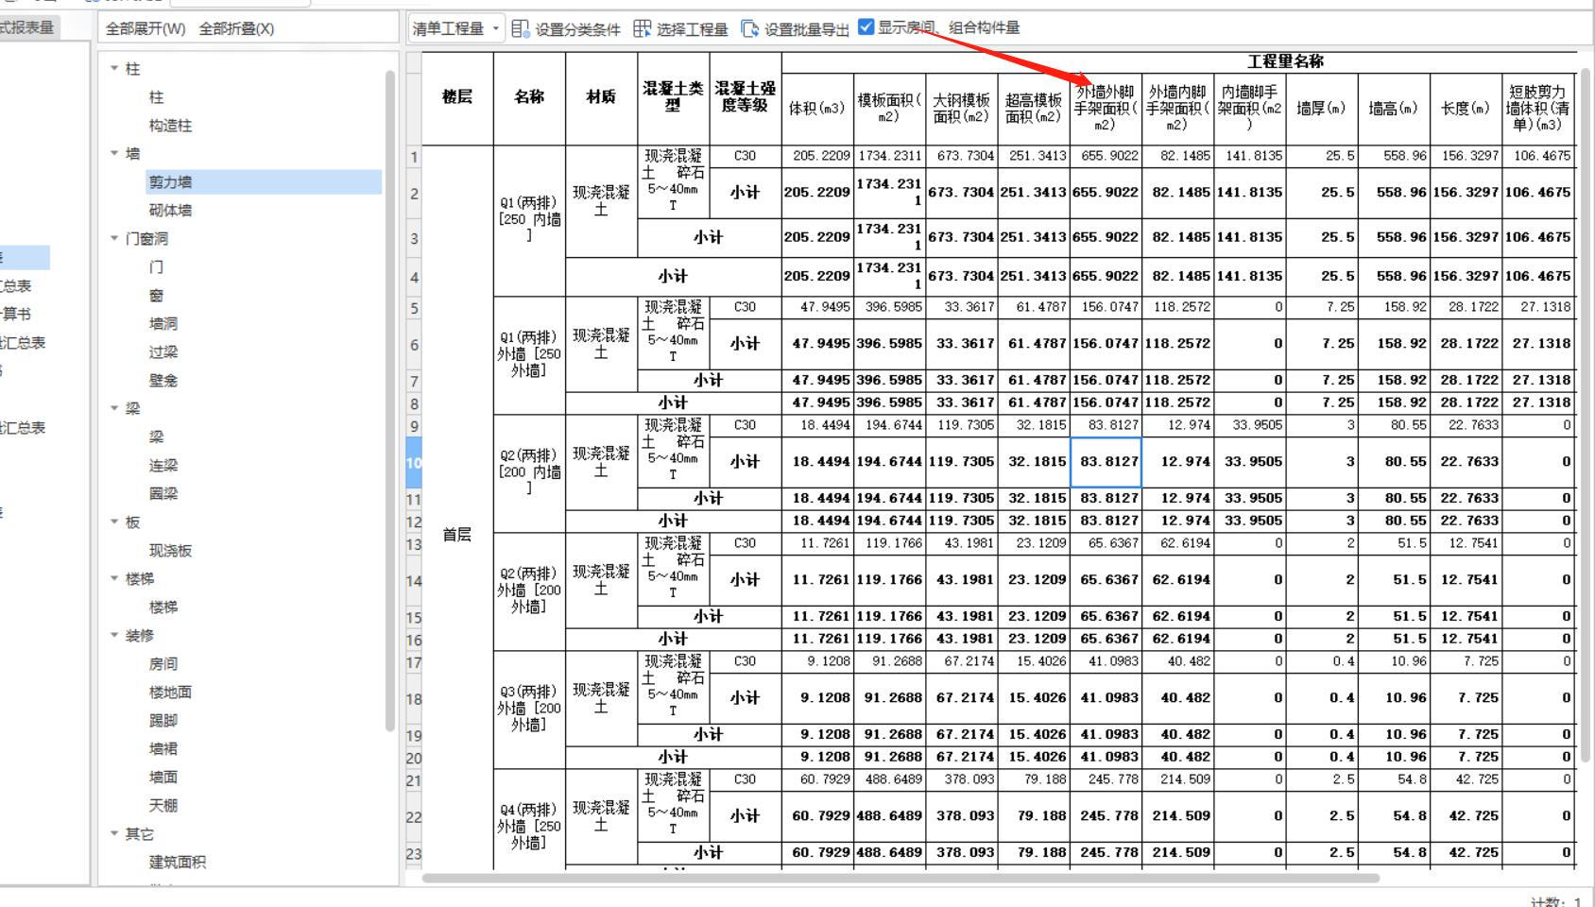Click the 短肢剪力墙体积 column header

click(x=1537, y=109)
